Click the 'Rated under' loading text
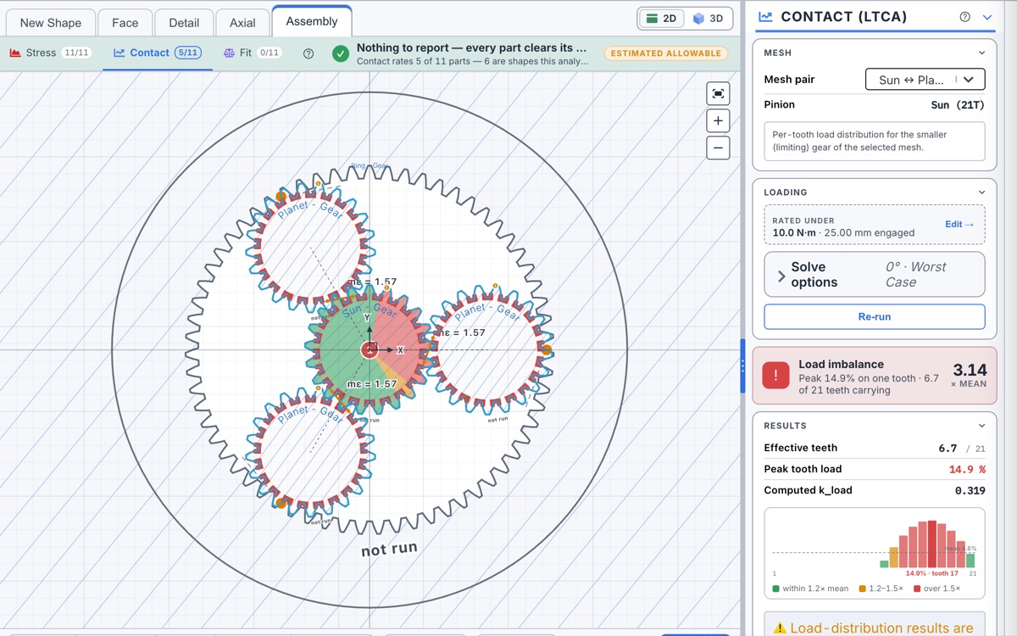Image resolution: width=1017 pixels, height=636 pixels. point(803,220)
